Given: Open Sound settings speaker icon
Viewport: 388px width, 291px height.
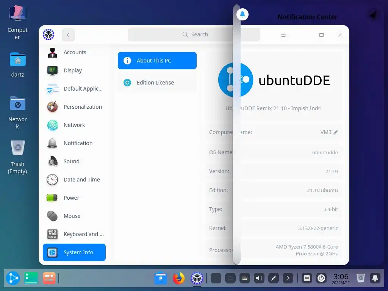Looking at the screenshot, I should (x=52, y=161).
